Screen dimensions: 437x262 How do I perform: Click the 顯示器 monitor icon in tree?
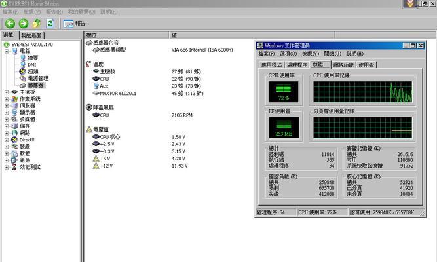click(14, 112)
